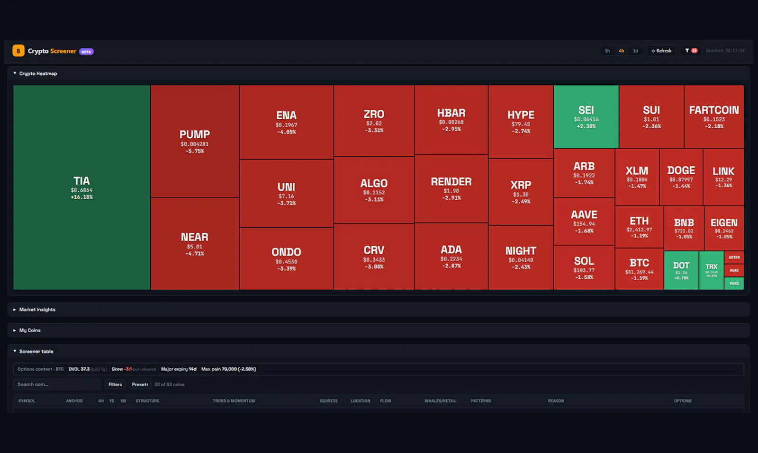Image resolution: width=758 pixels, height=453 pixels.
Task: Select the ALGO heatmap tile
Action: (374, 190)
